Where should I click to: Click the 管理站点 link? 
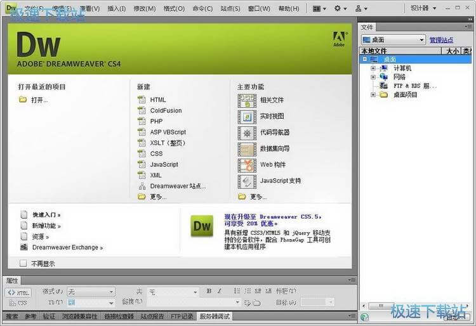click(x=441, y=40)
